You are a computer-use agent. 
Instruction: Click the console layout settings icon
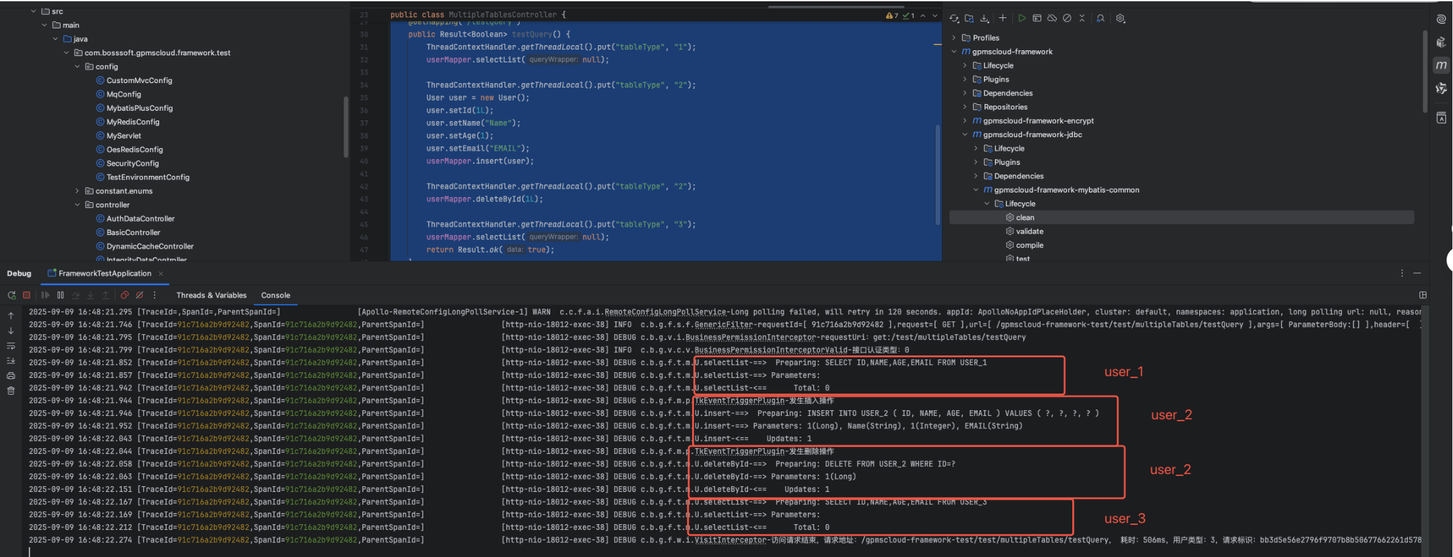[x=1423, y=295]
